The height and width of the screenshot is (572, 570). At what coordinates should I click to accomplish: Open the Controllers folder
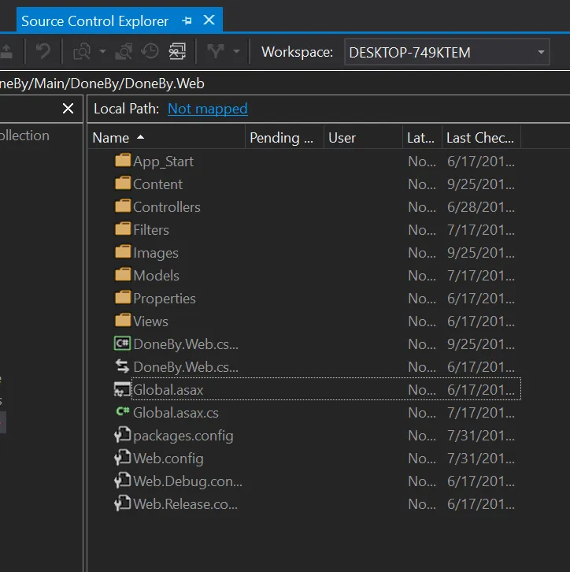[x=166, y=207]
